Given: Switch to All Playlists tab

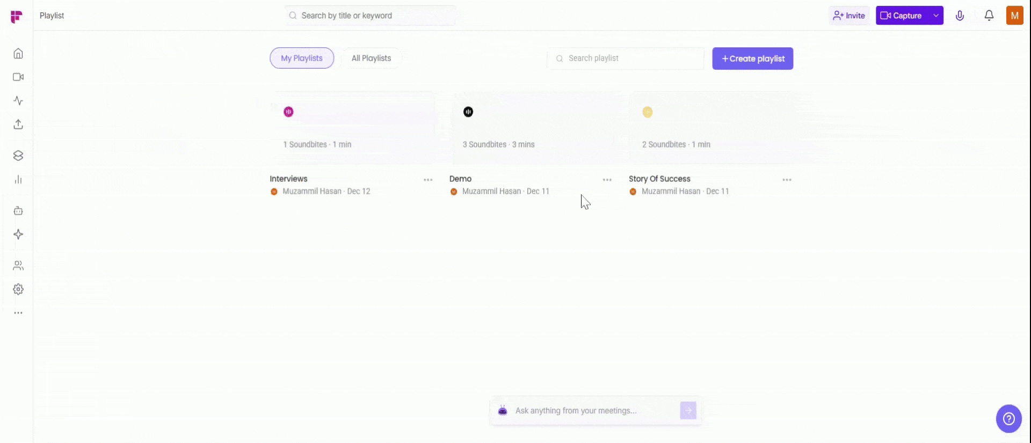Looking at the screenshot, I should [371, 58].
